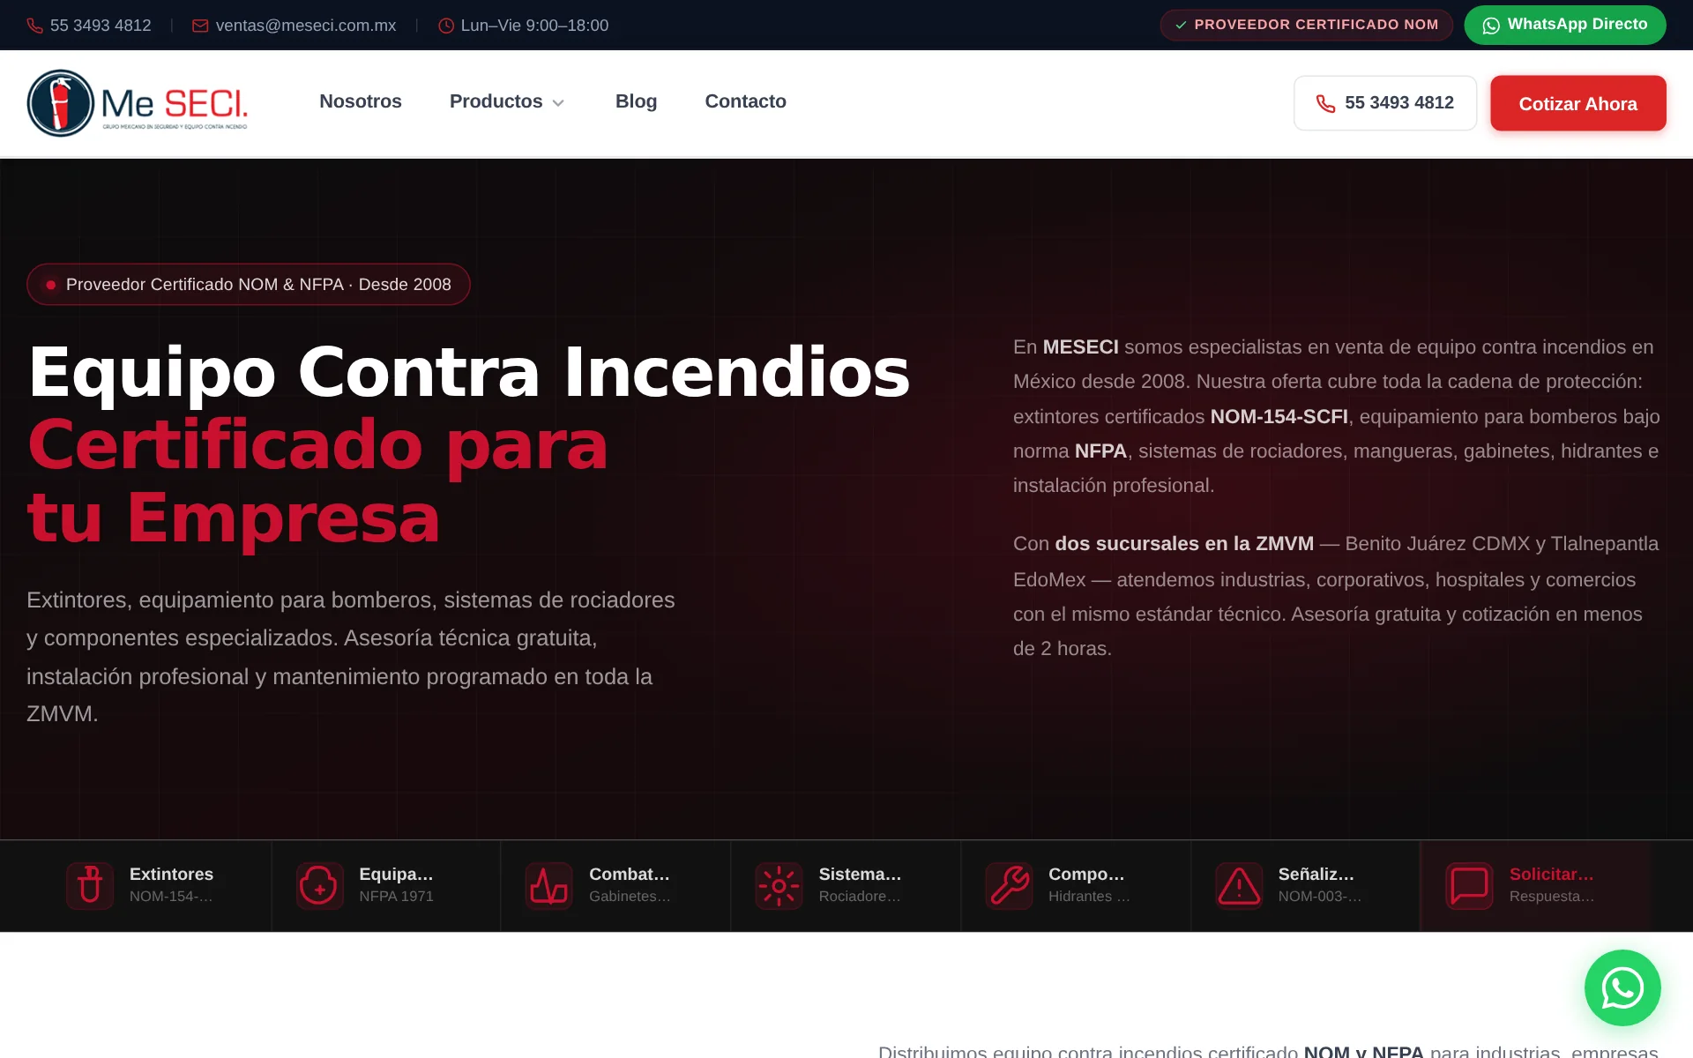The width and height of the screenshot is (1693, 1058).
Task: Click the Señalización warning triangle icon
Action: 1239,885
